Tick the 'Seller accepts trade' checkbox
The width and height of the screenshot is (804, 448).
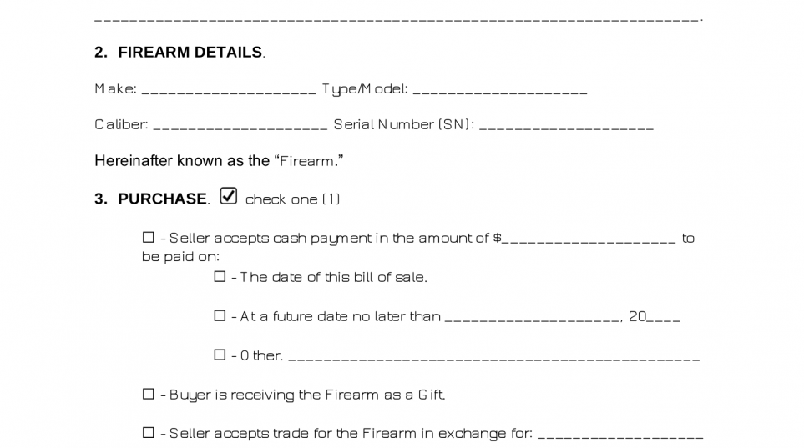[148, 433]
